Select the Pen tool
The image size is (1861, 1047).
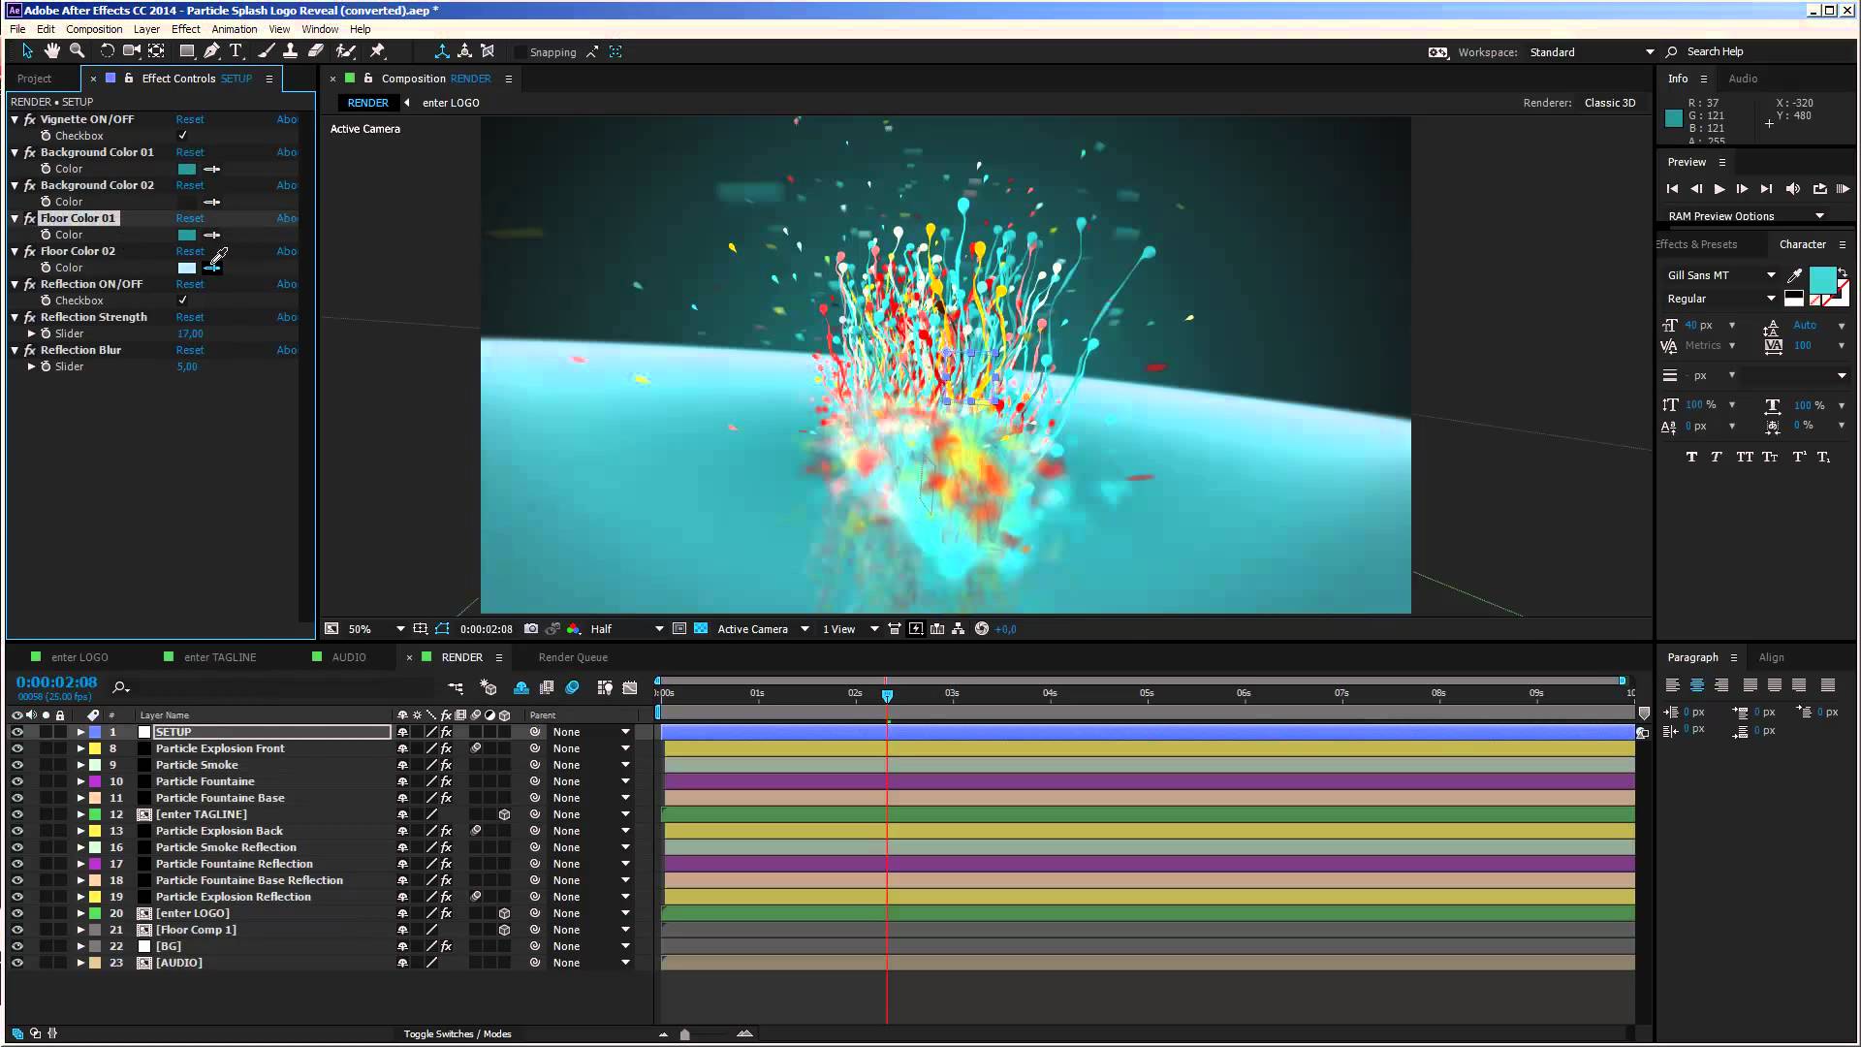pos(211,51)
